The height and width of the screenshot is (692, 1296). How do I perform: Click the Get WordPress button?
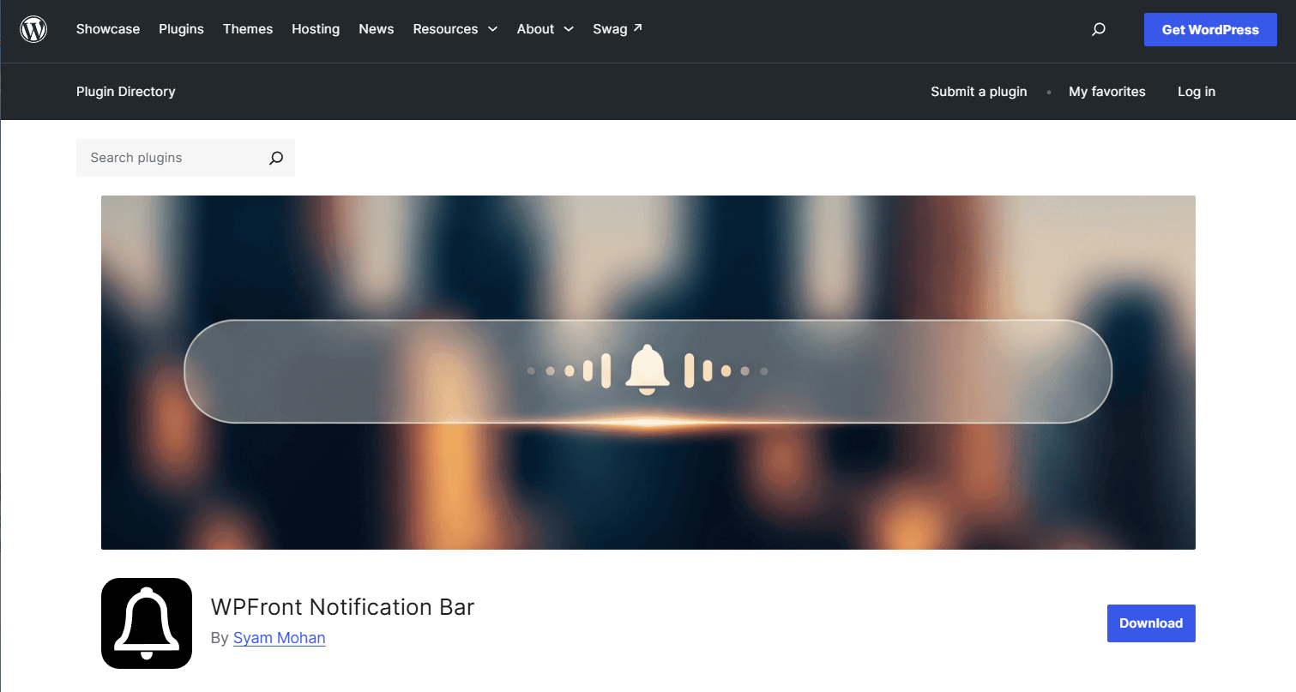click(x=1210, y=29)
